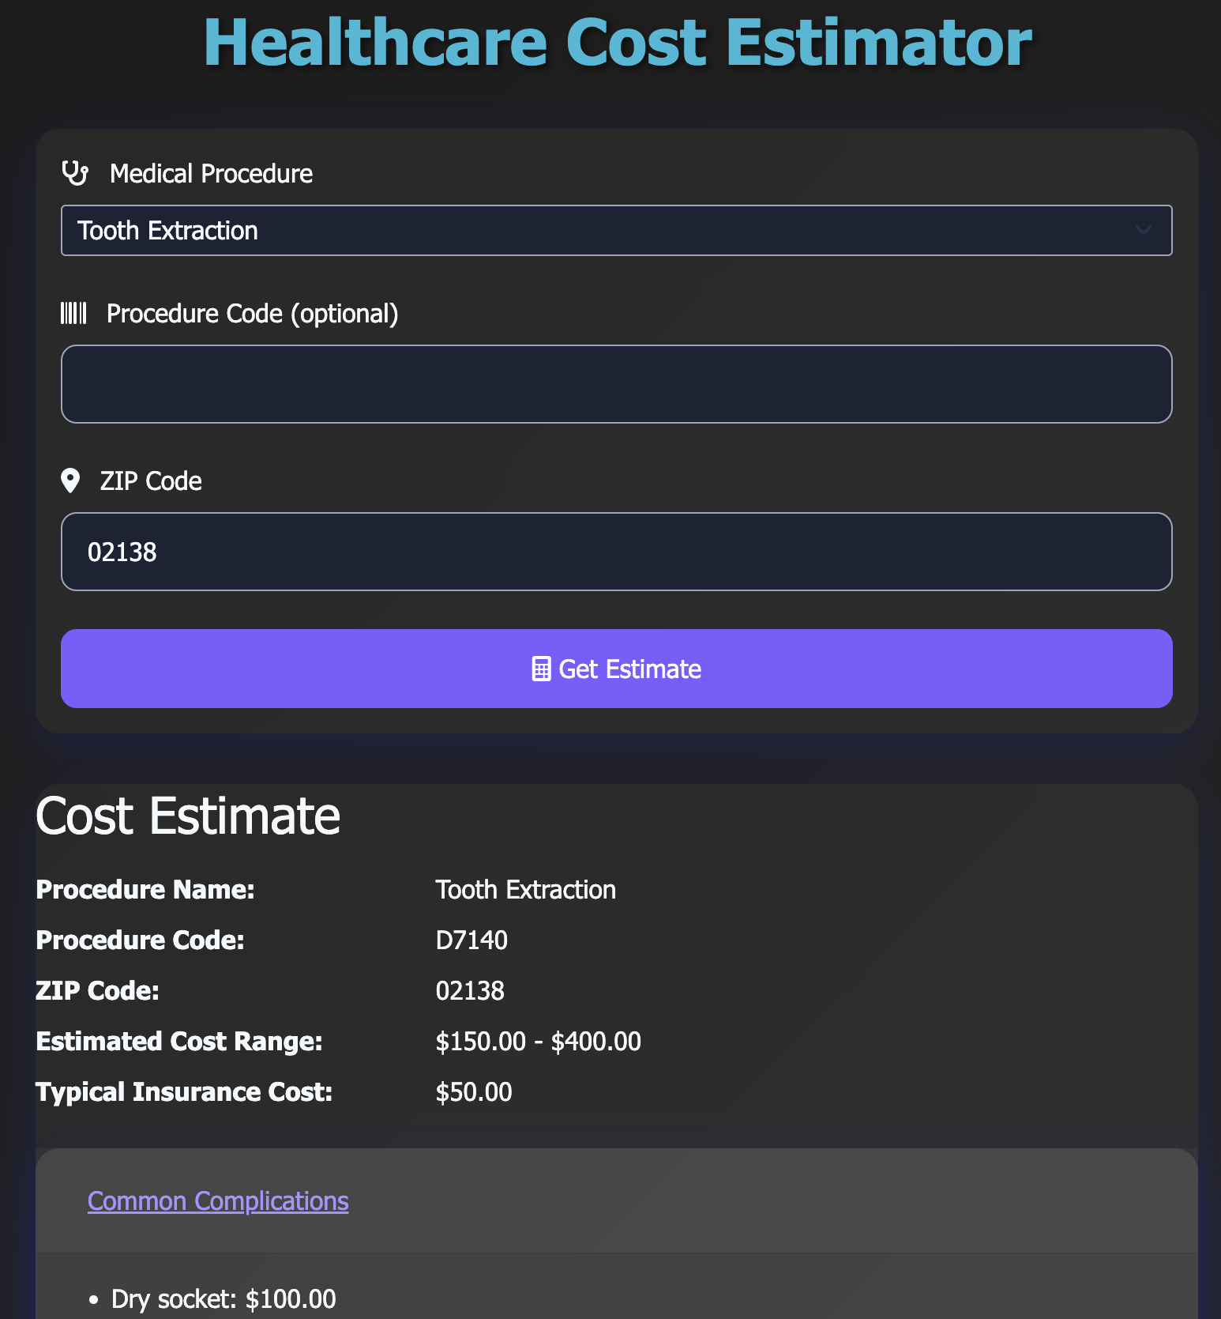Click the Medical Procedure label
The height and width of the screenshot is (1319, 1221).
pyautogui.click(x=211, y=173)
